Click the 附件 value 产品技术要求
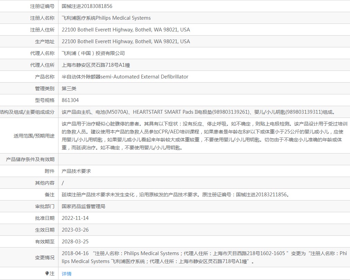Image resolution: width=350 pixels, height=280 pixels. [76, 171]
